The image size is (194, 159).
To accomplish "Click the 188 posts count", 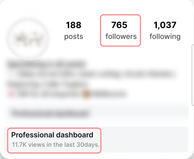I will 74,31.
